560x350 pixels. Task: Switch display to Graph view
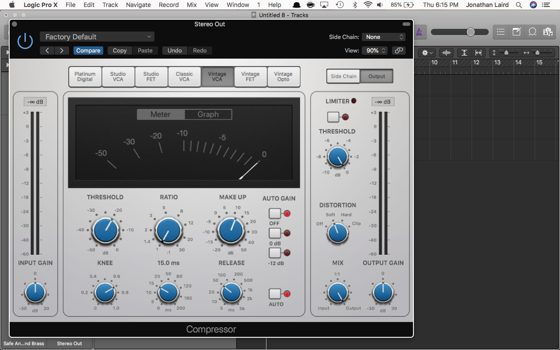pos(208,114)
